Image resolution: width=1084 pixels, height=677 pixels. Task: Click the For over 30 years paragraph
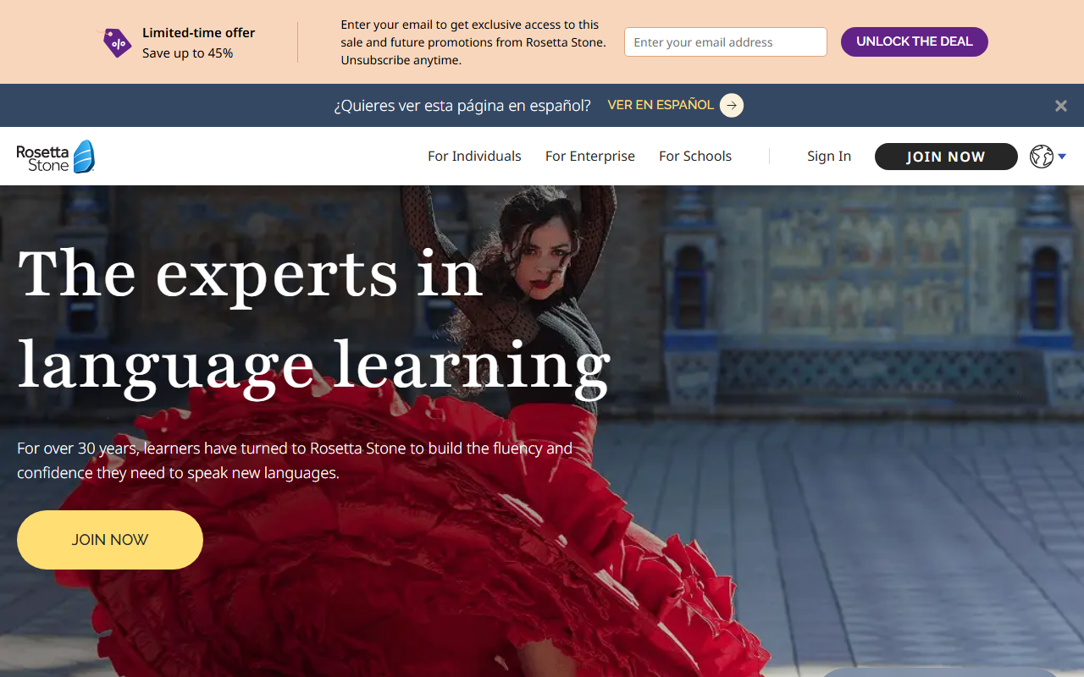295,460
